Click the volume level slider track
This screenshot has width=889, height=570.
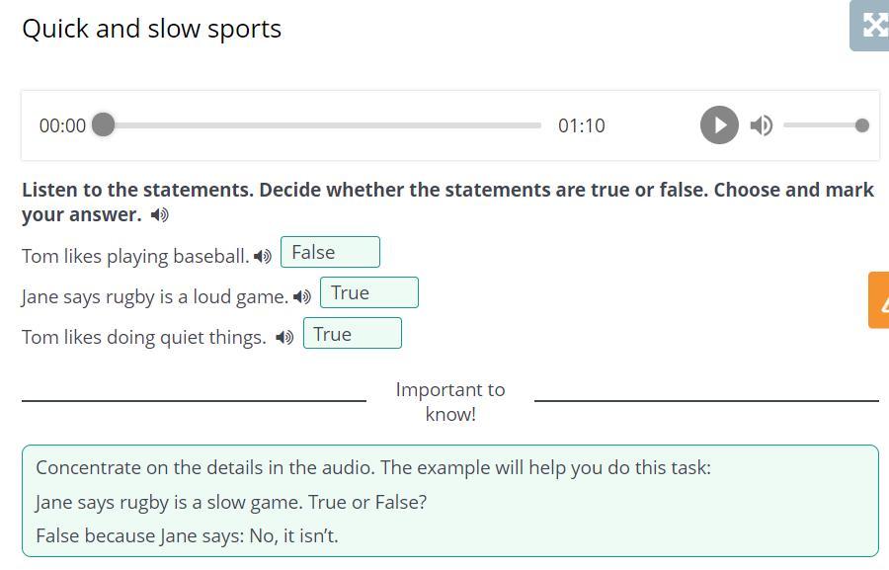point(820,125)
